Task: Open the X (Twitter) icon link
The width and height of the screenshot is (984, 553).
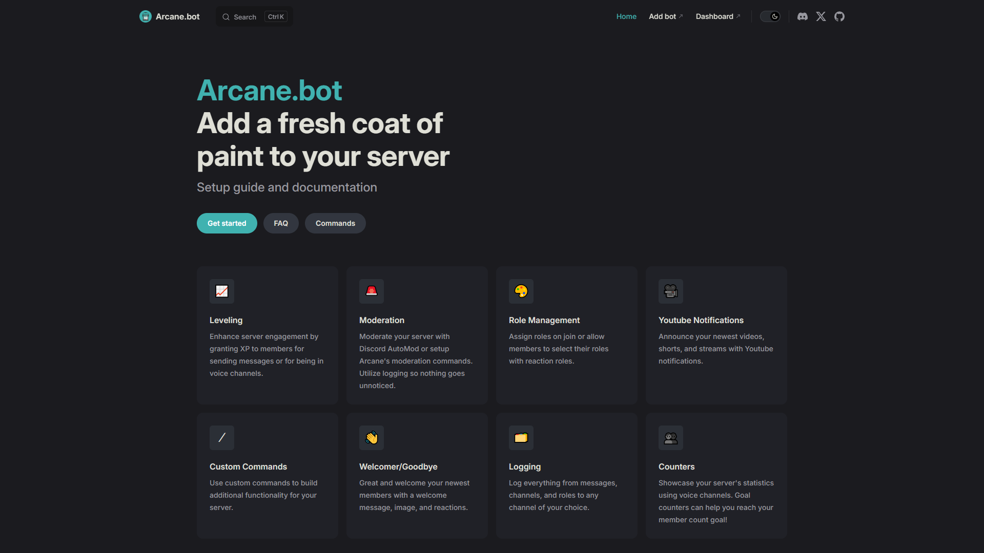Action: click(821, 16)
